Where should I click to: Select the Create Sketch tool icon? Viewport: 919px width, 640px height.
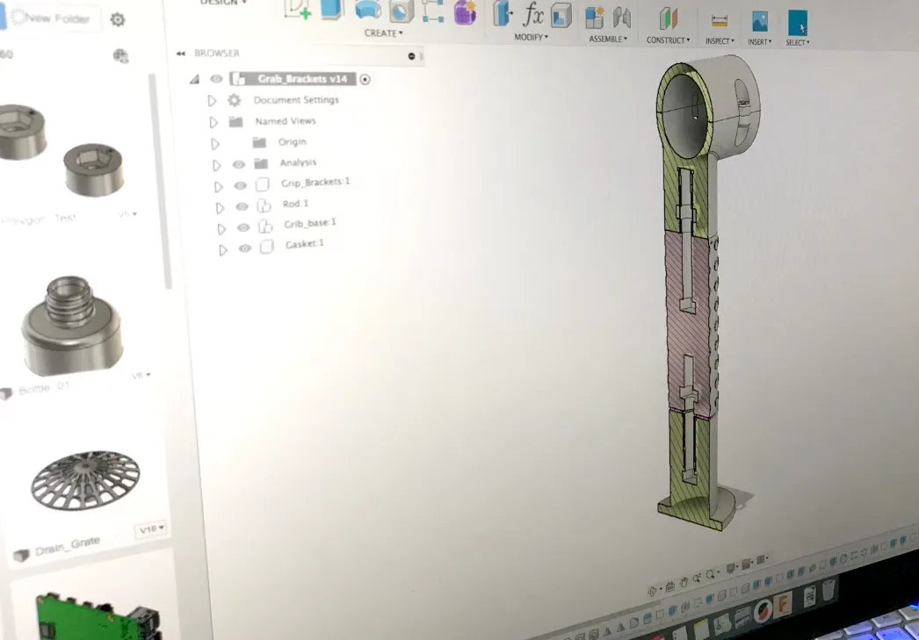click(297, 10)
